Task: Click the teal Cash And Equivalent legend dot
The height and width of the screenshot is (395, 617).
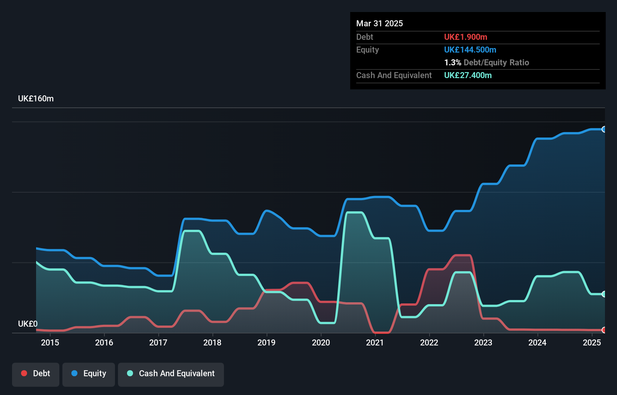Action: [130, 373]
